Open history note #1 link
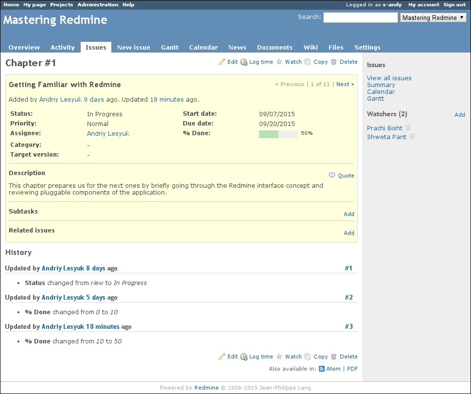The image size is (471, 394). (349, 268)
